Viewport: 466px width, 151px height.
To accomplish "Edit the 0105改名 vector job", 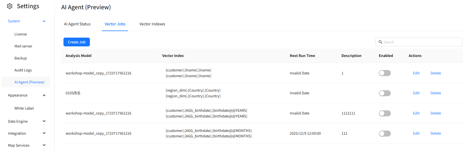I will coord(416,93).
